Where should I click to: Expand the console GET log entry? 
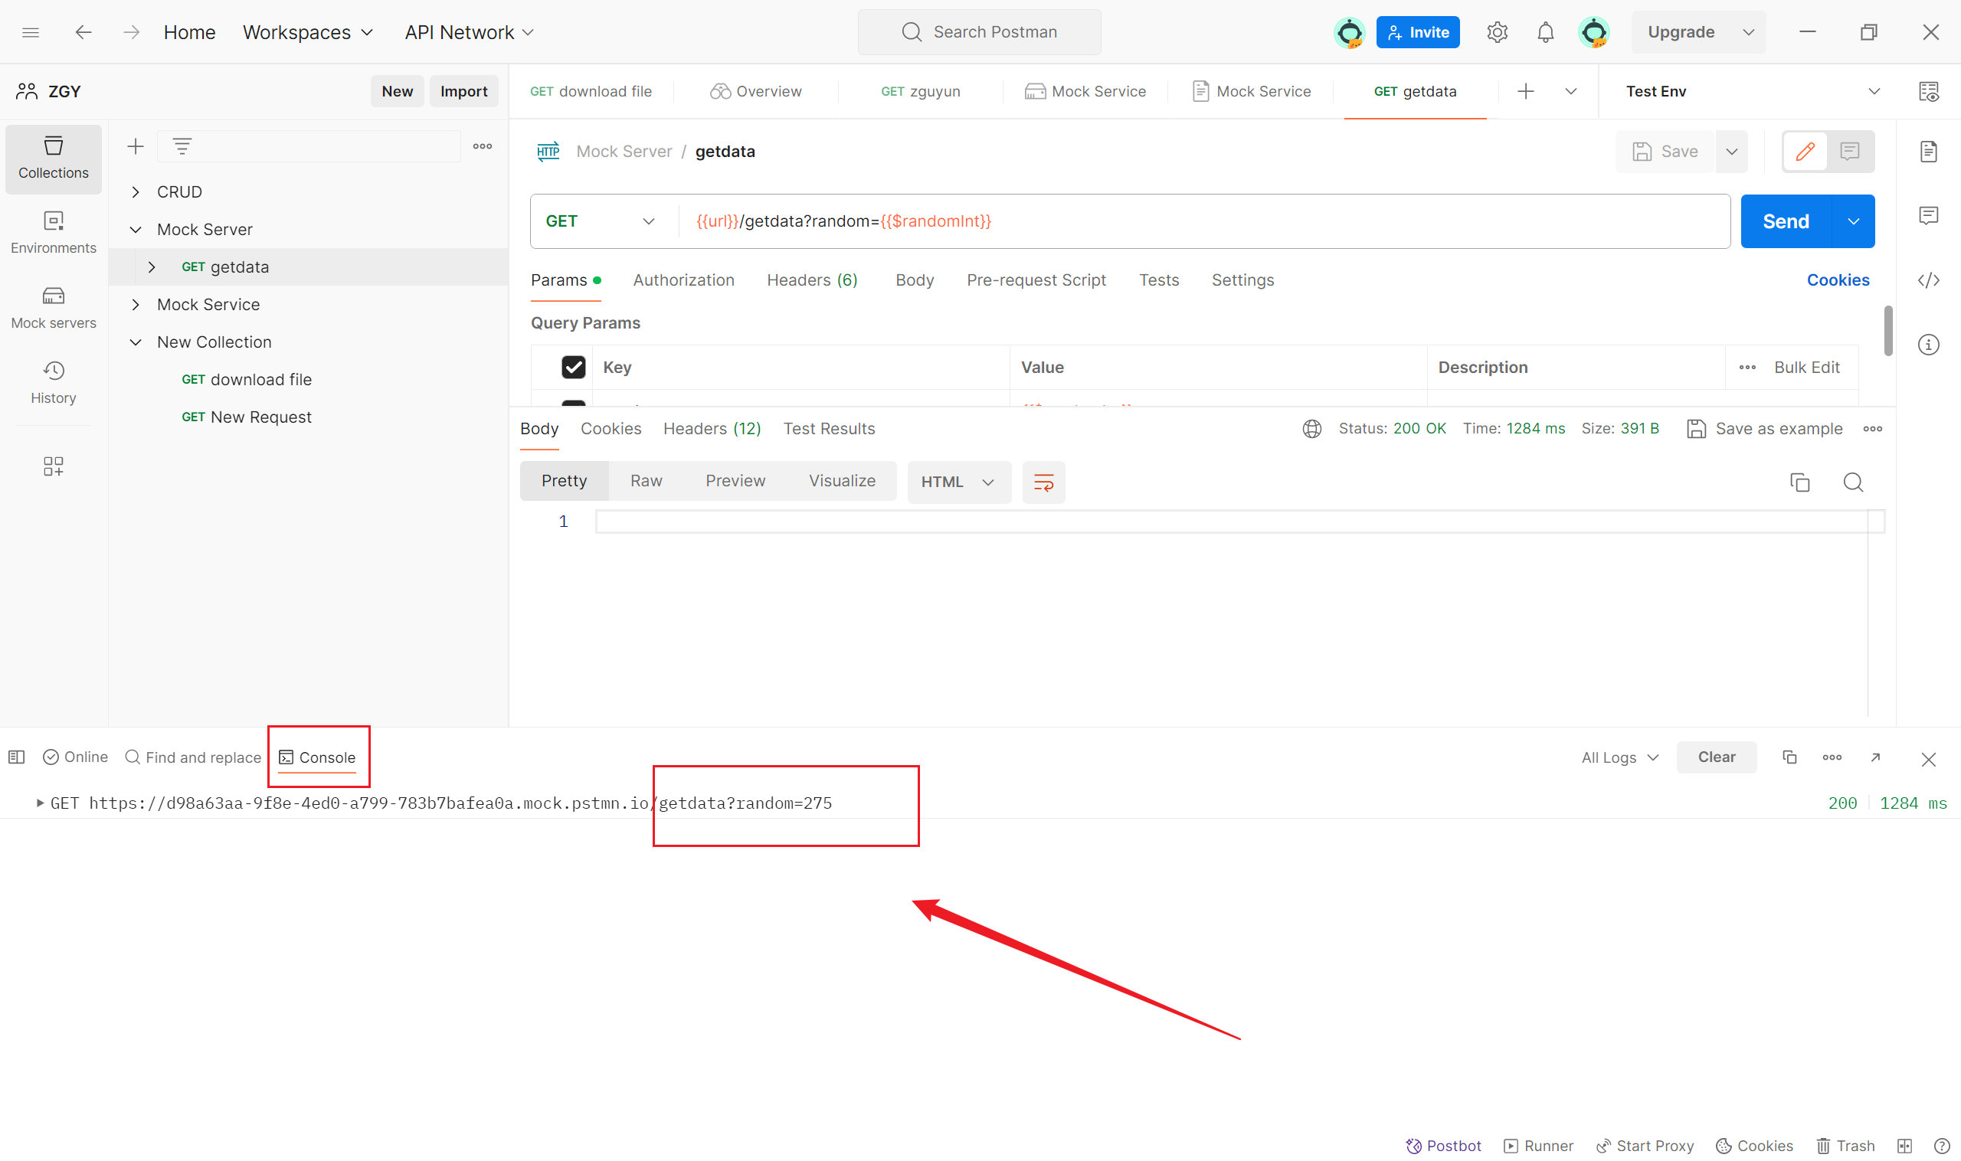point(39,803)
